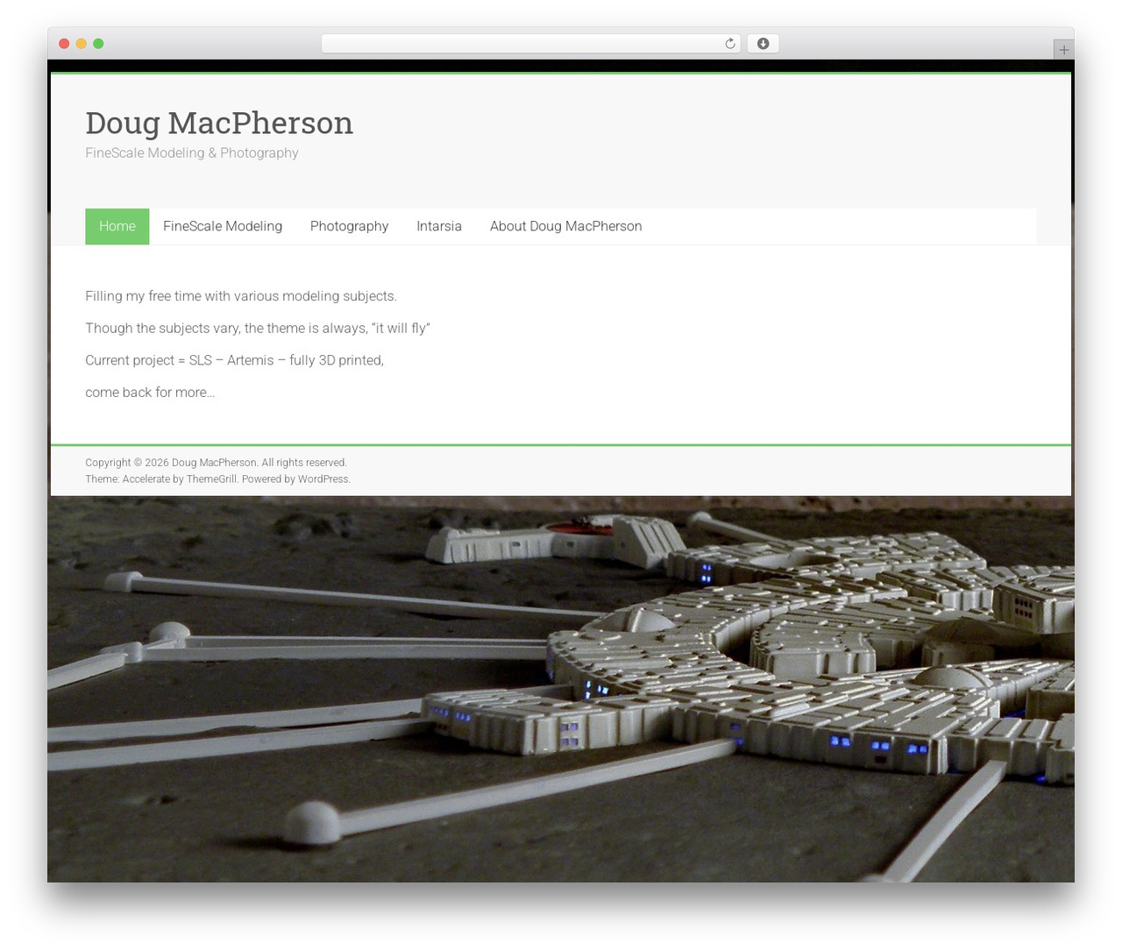Close the browser window with red button
The image size is (1122, 950).
pyautogui.click(x=64, y=44)
